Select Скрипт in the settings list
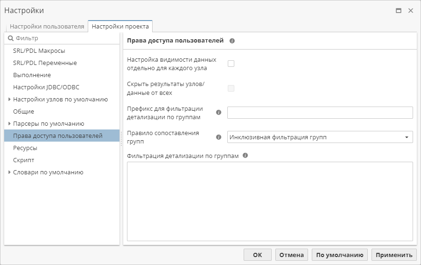Viewport: 421px width, 265px height. pos(62,160)
